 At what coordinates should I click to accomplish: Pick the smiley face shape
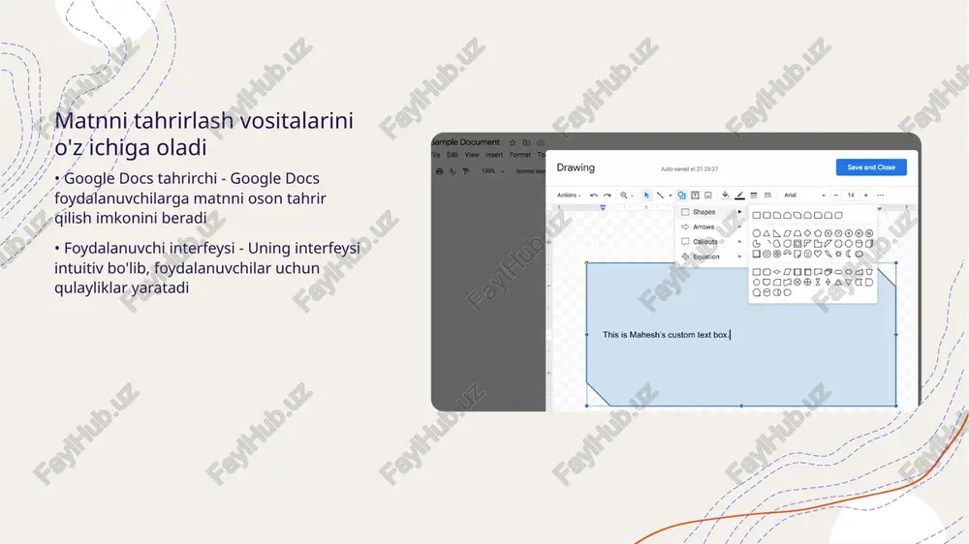point(808,254)
